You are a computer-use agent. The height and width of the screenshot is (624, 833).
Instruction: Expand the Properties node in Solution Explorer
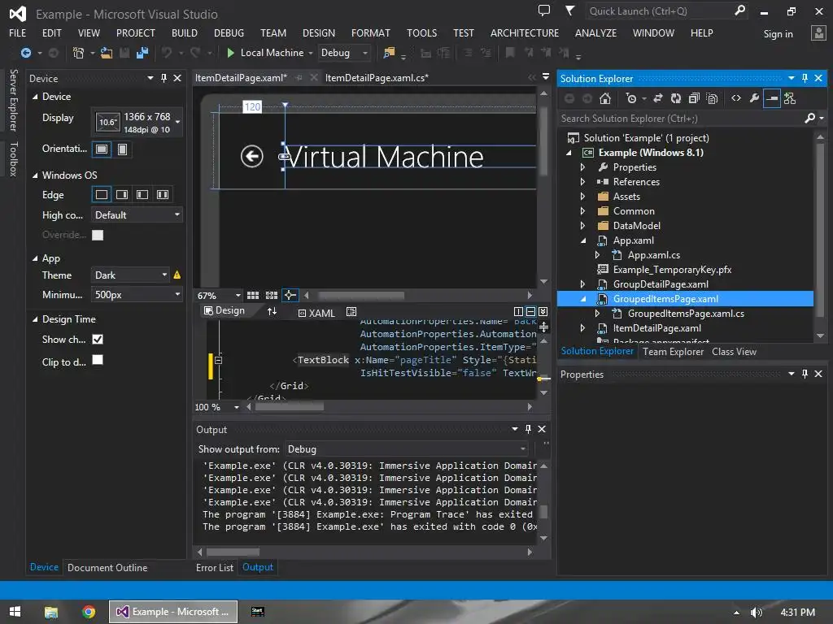pos(582,167)
